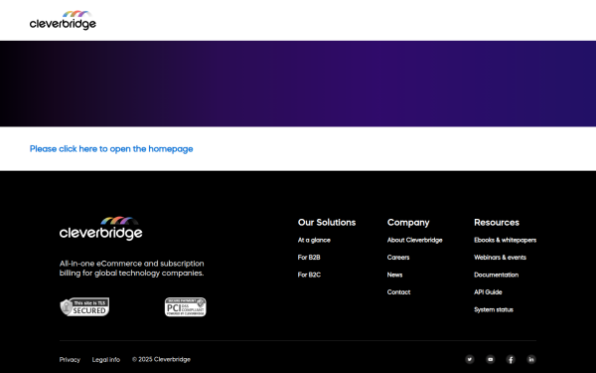
Task: Open the News link under Company
Action: [394, 275]
